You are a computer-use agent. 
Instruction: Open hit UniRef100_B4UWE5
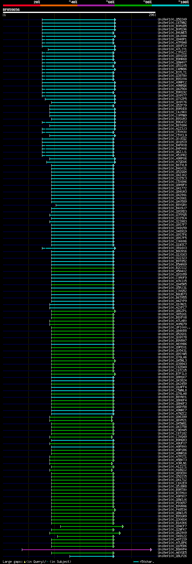click(x=172, y=33)
